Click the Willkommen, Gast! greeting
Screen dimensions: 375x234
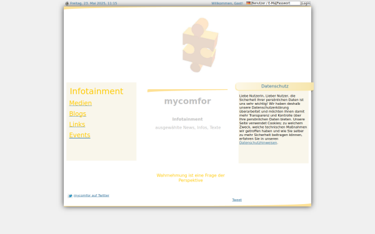point(227,3)
